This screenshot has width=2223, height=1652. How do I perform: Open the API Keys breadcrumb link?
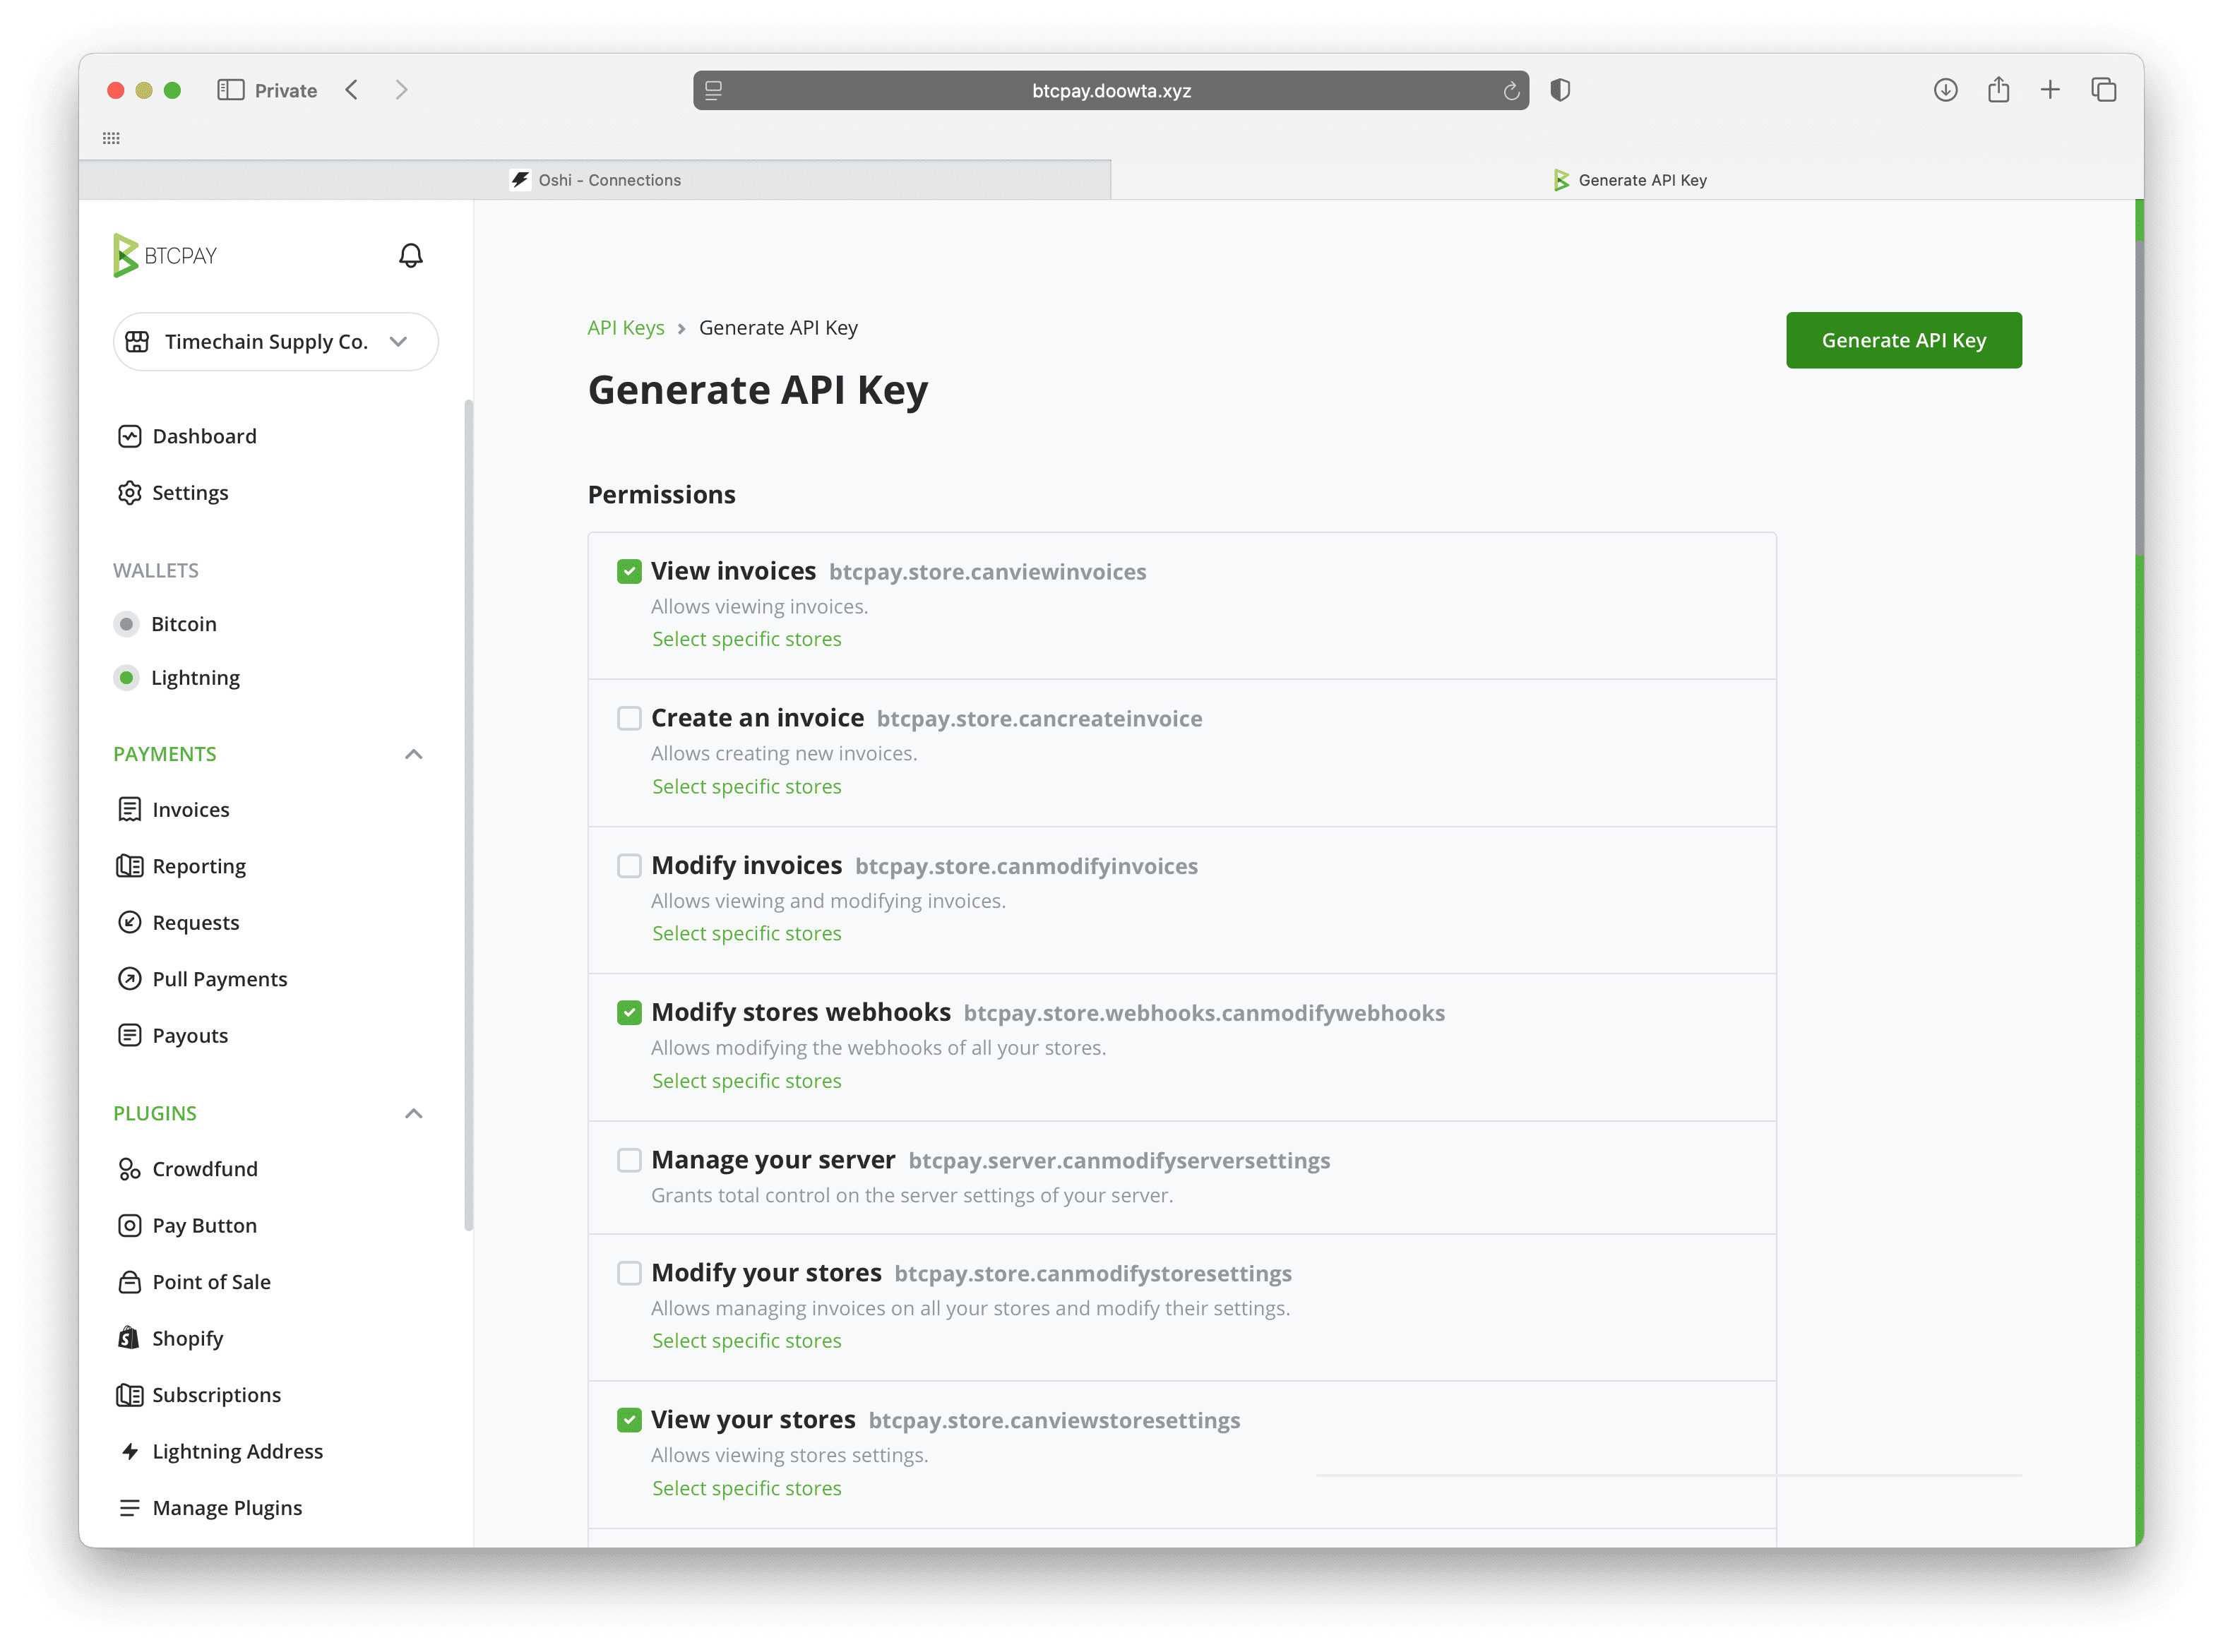coord(625,327)
